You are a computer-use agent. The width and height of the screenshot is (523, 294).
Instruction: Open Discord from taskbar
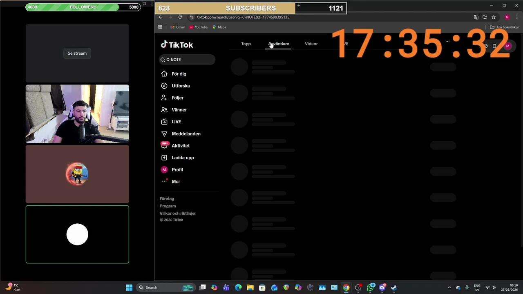[382, 287]
